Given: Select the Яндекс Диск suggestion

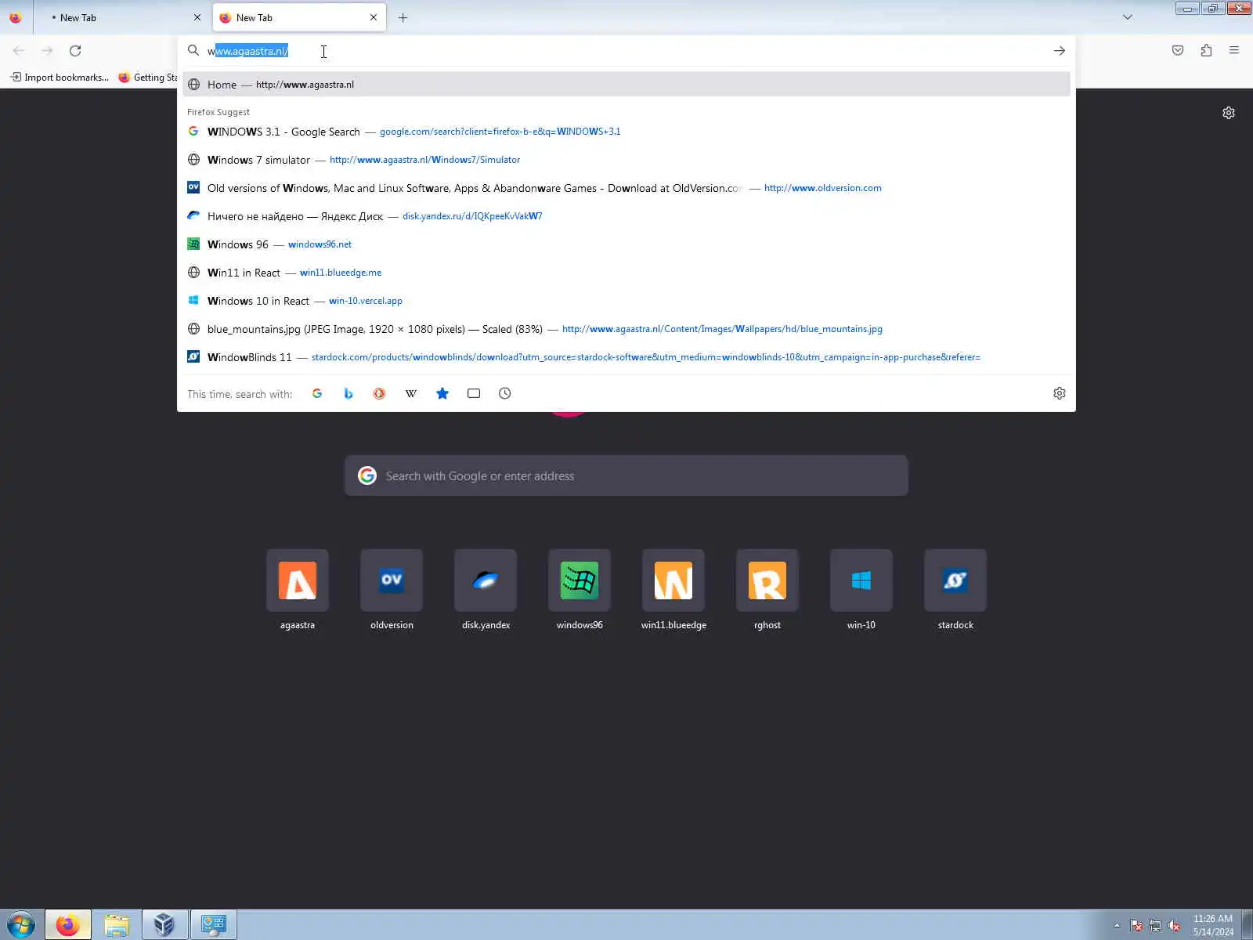Looking at the screenshot, I should (x=626, y=216).
